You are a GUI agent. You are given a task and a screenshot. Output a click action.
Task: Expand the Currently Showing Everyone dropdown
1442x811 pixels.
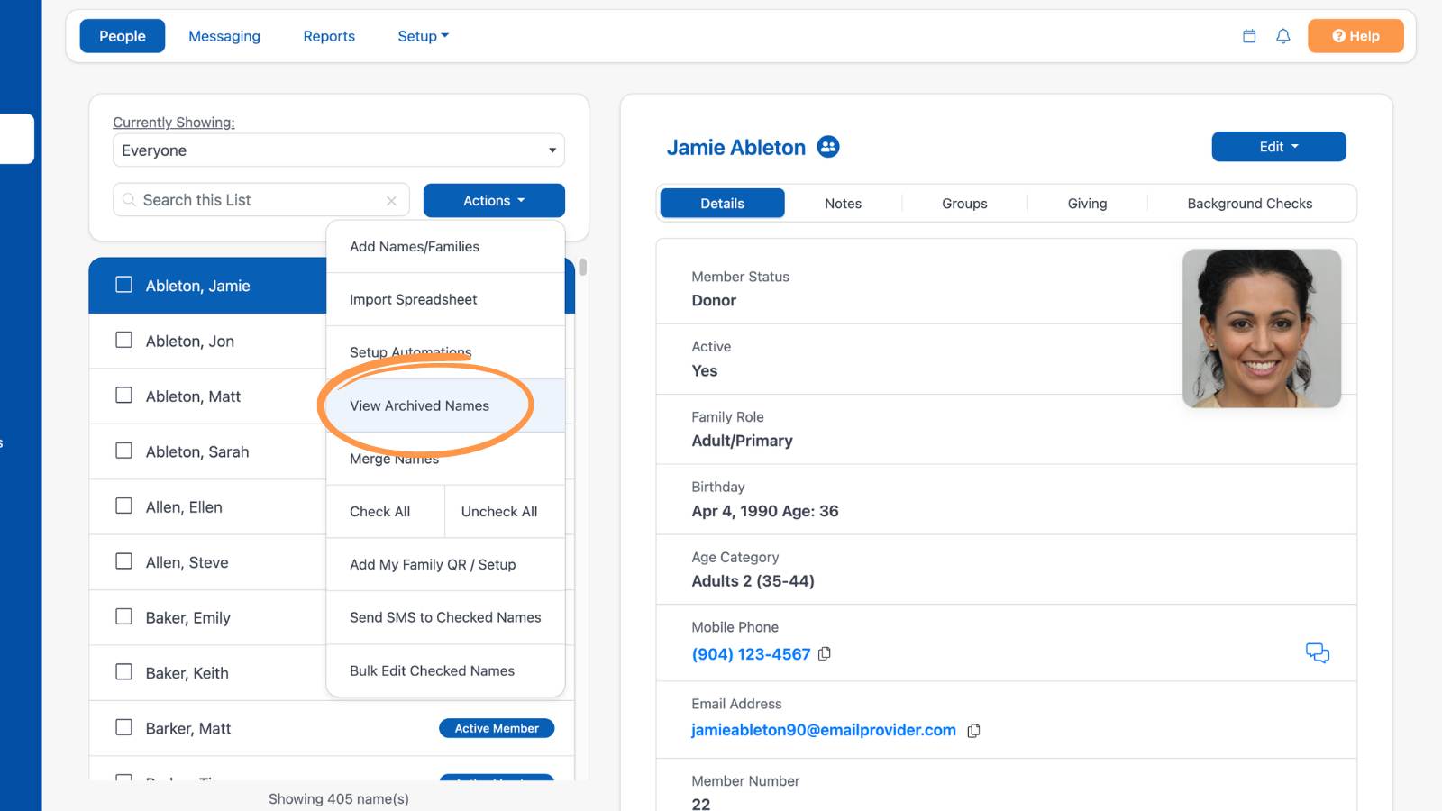(339, 150)
